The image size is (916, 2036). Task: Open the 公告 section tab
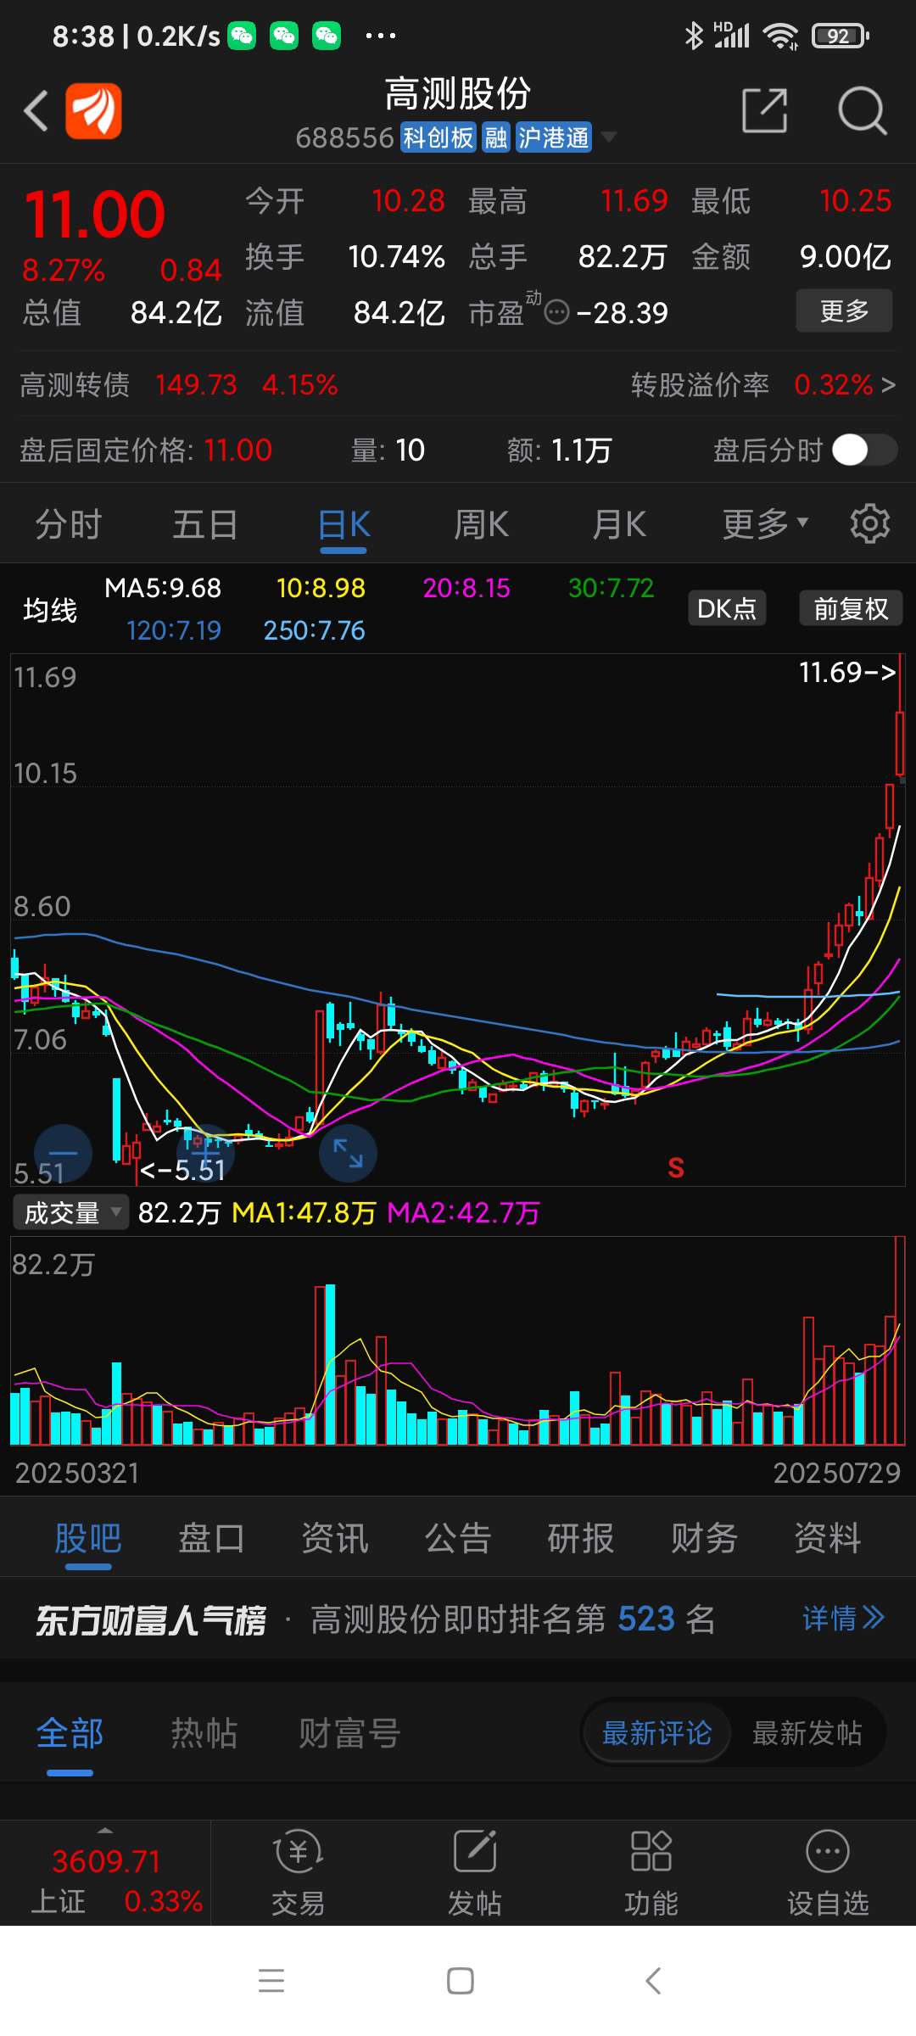coord(458,1538)
